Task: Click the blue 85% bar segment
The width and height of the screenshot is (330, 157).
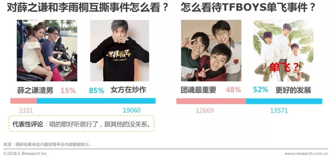Action: coord(96,101)
